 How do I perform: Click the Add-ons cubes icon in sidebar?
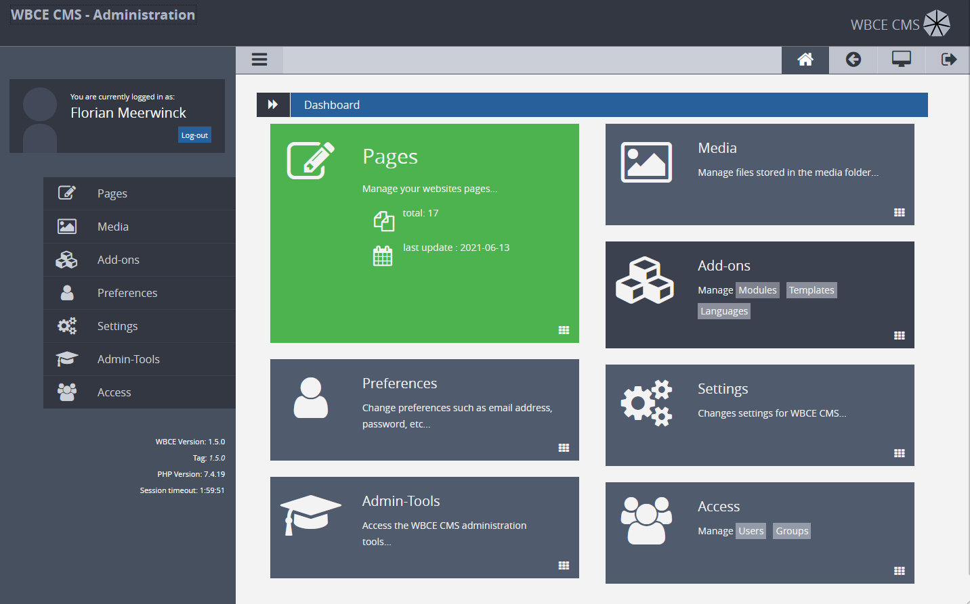(66, 260)
